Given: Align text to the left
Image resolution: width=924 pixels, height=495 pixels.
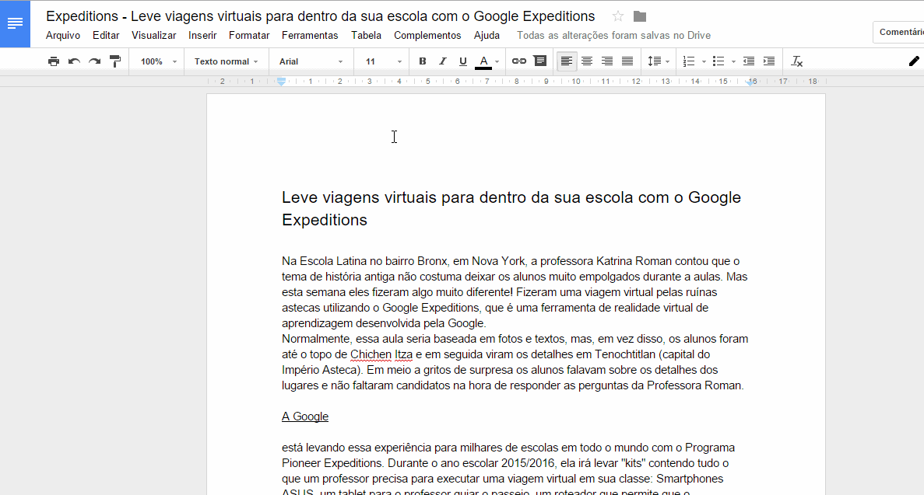Looking at the screenshot, I should pos(566,61).
